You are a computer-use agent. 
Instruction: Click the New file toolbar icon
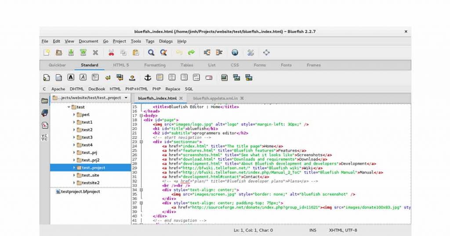(x=46, y=53)
